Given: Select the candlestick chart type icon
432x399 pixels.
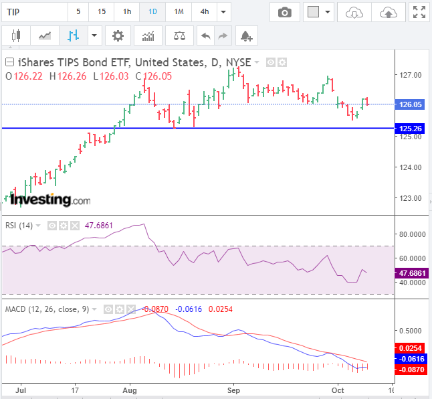Looking at the screenshot, I should (16, 35).
